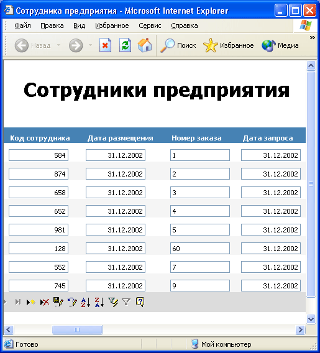
Task: Click the new record icon in navigation bar
Action: point(30,302)
